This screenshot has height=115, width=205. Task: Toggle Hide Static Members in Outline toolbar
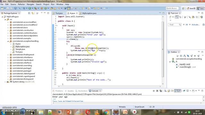(192, 56)
